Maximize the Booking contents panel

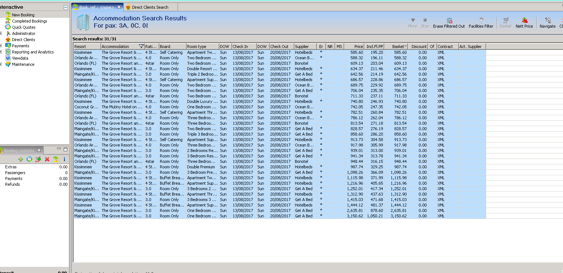66,149
